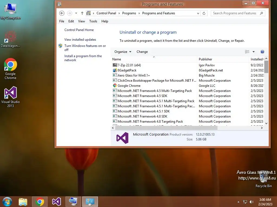Click vertical scrollbar up arrow
277x207 pixels.
tap(266, 58)
